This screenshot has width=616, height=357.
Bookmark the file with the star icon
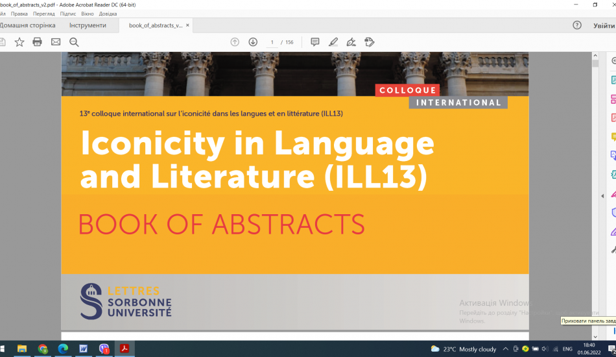pos(19,42)
